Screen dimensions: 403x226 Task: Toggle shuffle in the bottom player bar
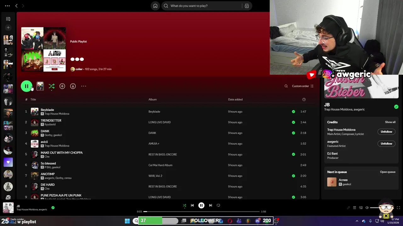184,205
